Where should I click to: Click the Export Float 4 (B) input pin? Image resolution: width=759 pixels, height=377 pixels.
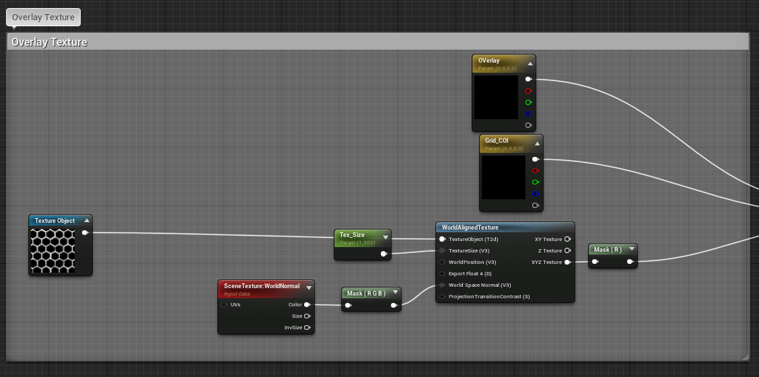442,273
